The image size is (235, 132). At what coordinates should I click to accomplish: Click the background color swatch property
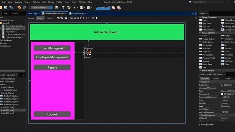coord(222,85)
